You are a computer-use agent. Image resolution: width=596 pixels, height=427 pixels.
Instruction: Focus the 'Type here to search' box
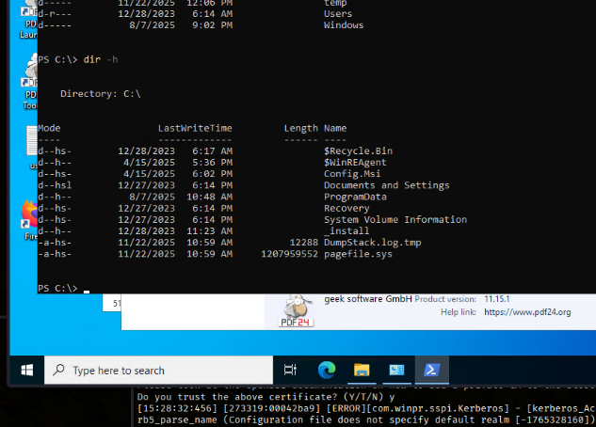click(x=158, y=370)
